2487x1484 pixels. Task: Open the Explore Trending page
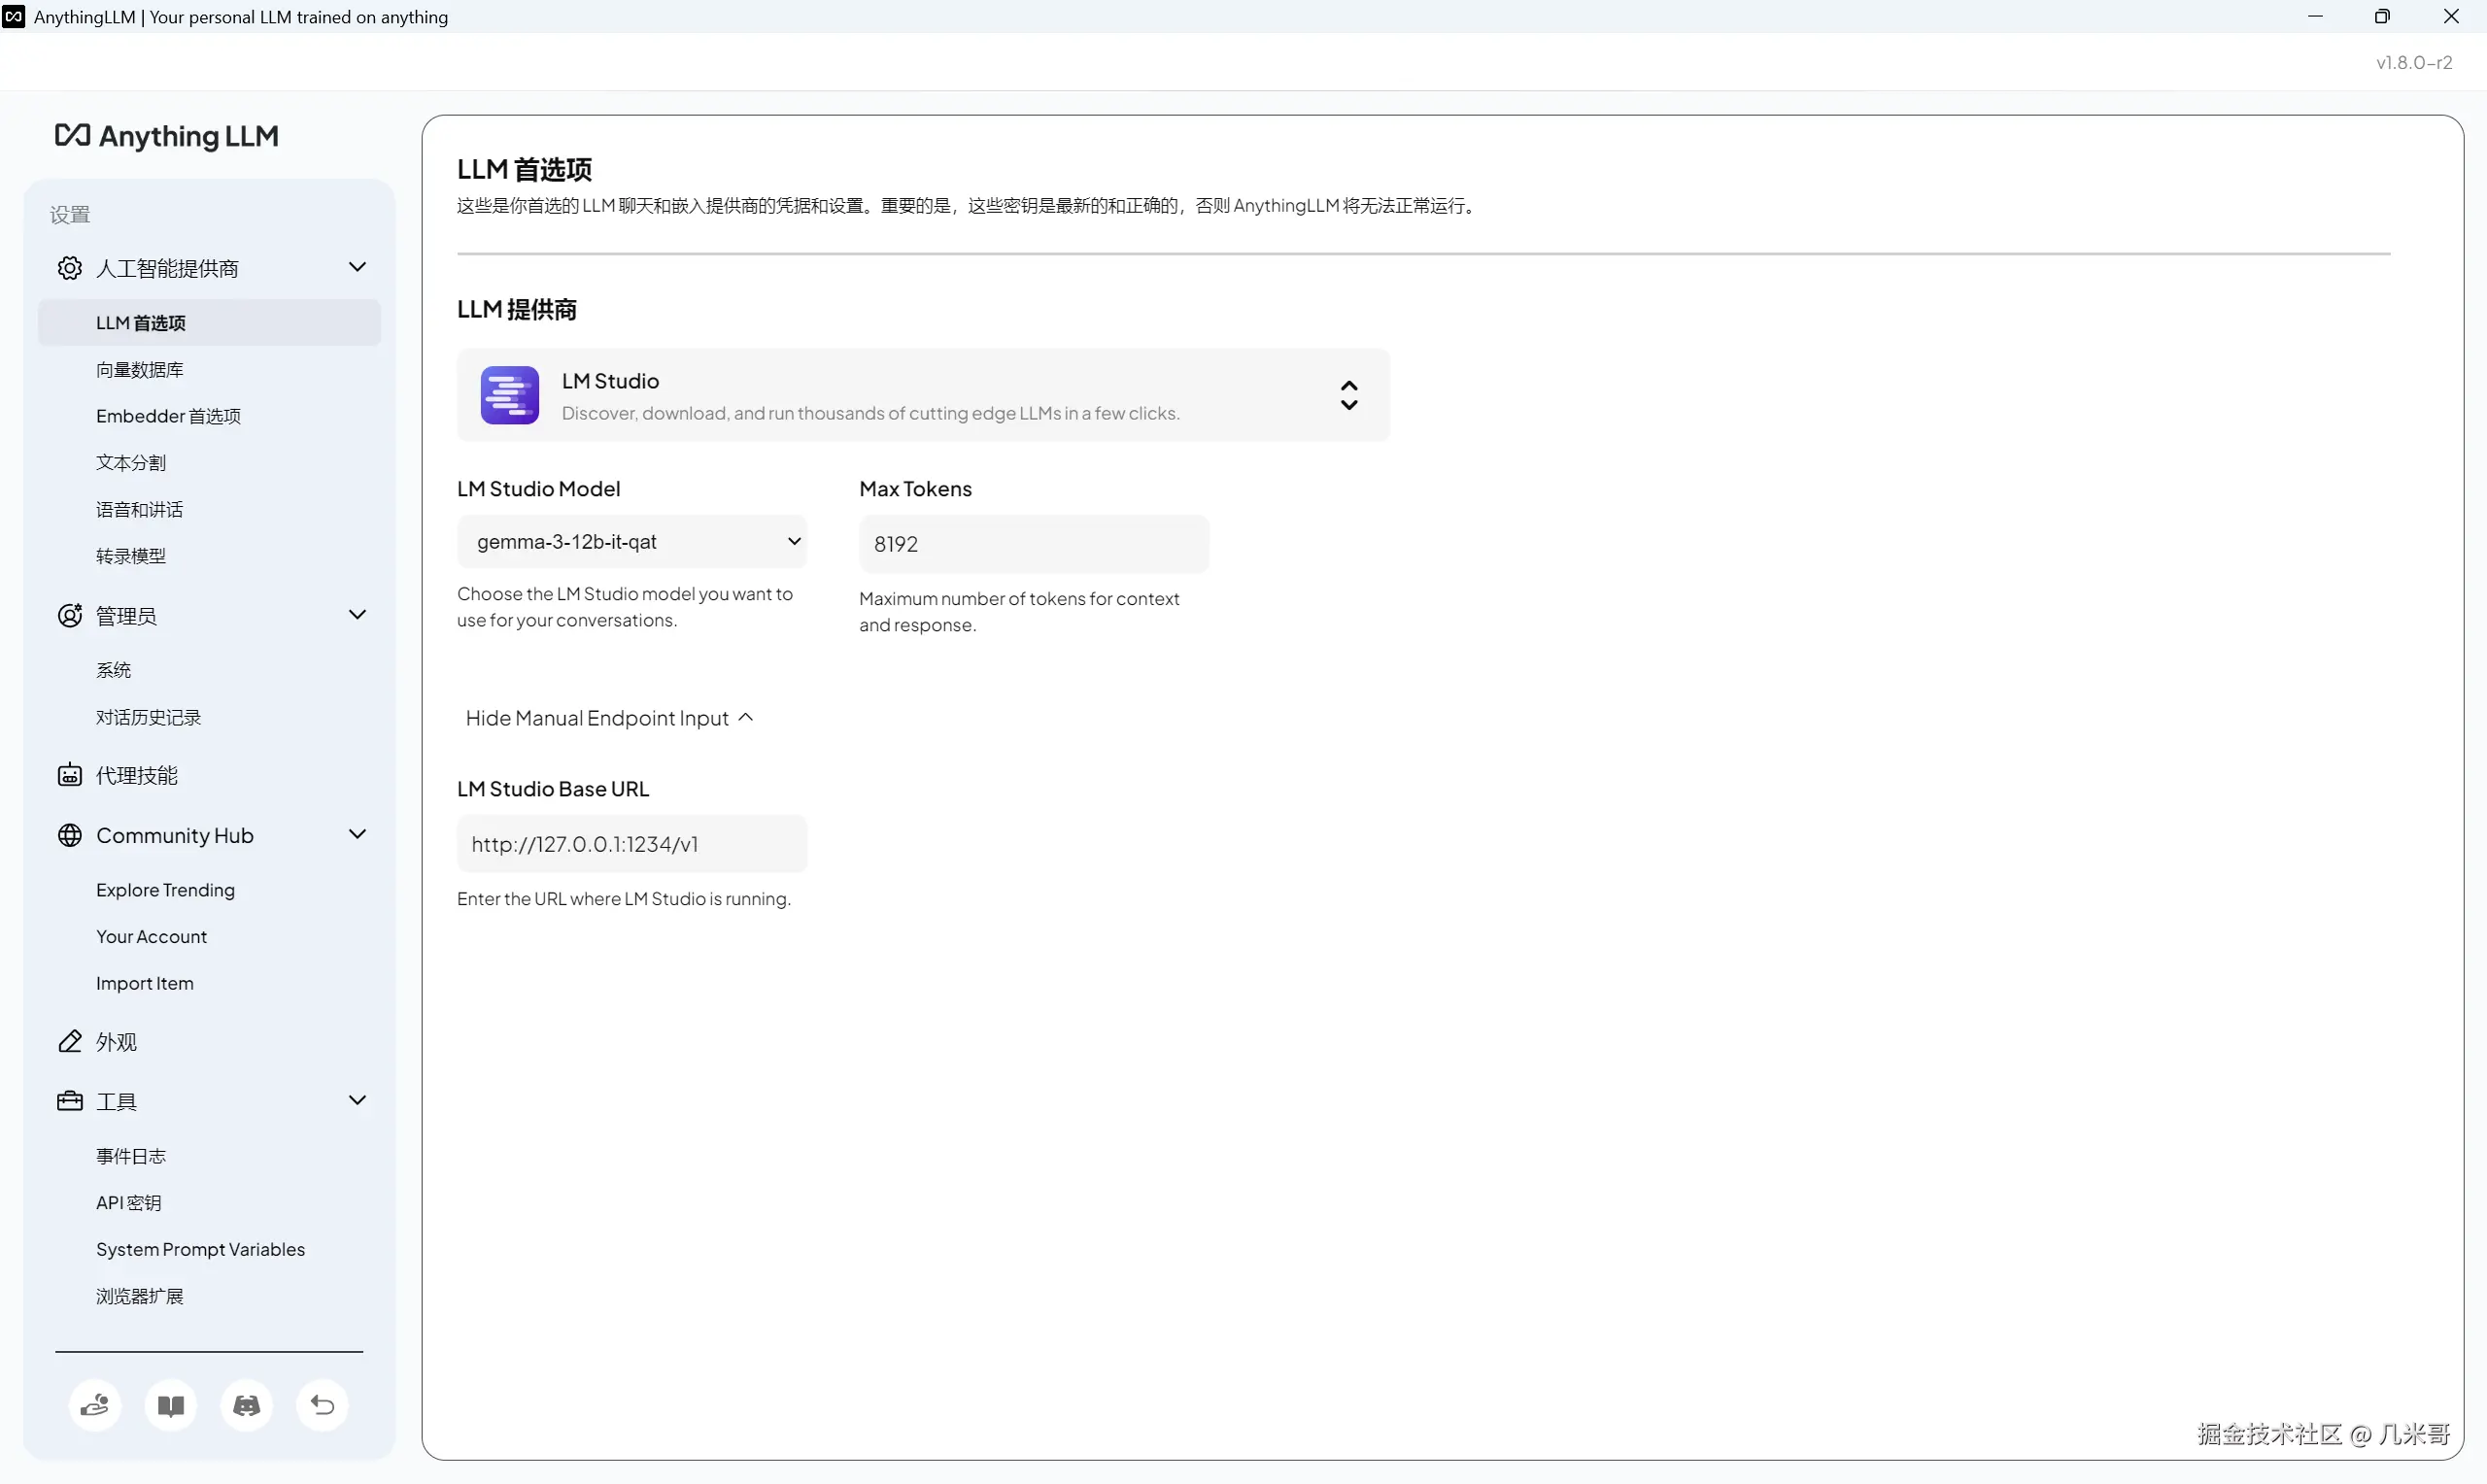click(165, 889)
